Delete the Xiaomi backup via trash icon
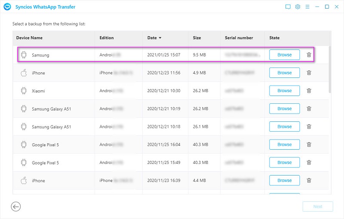The height and width of the screenshot is (219, 344). [x=309, y=91]
